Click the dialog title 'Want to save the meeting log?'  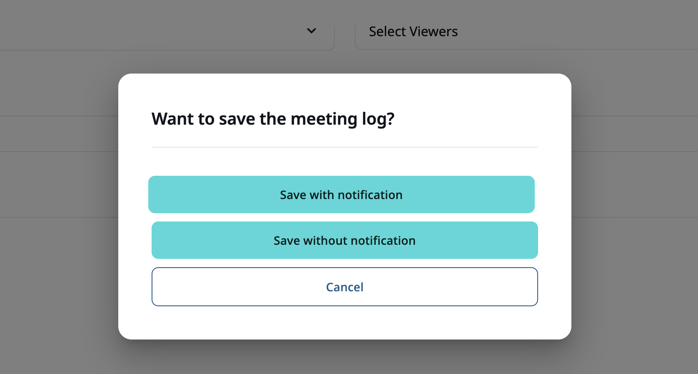pyautogui.click(x=273, y=119)
